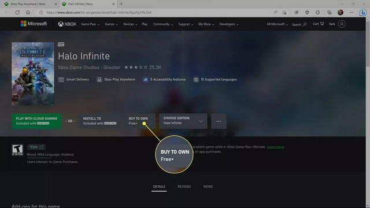Switch to the More tab
Viewport: 370px width, 208px height.
pos(208,187)
